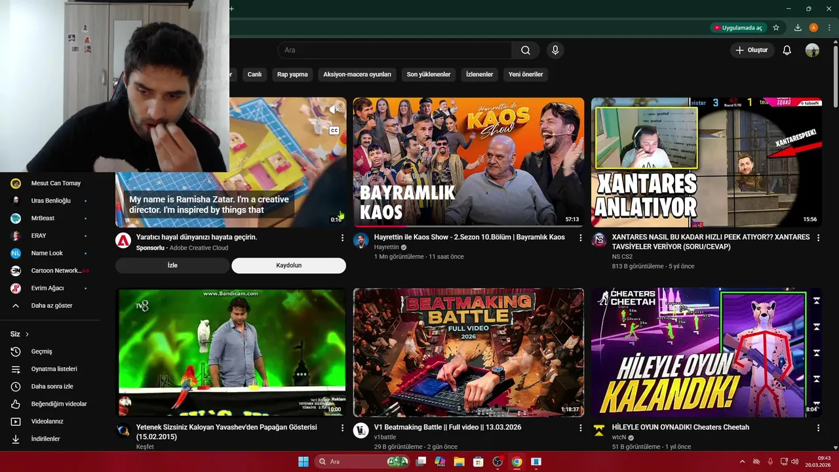Image resolution: width=839 pixels, height=472 pixels.
Task: Open the HİLEYLE OYUN KAZANDIK thumbnail
Action: [707, 353]
